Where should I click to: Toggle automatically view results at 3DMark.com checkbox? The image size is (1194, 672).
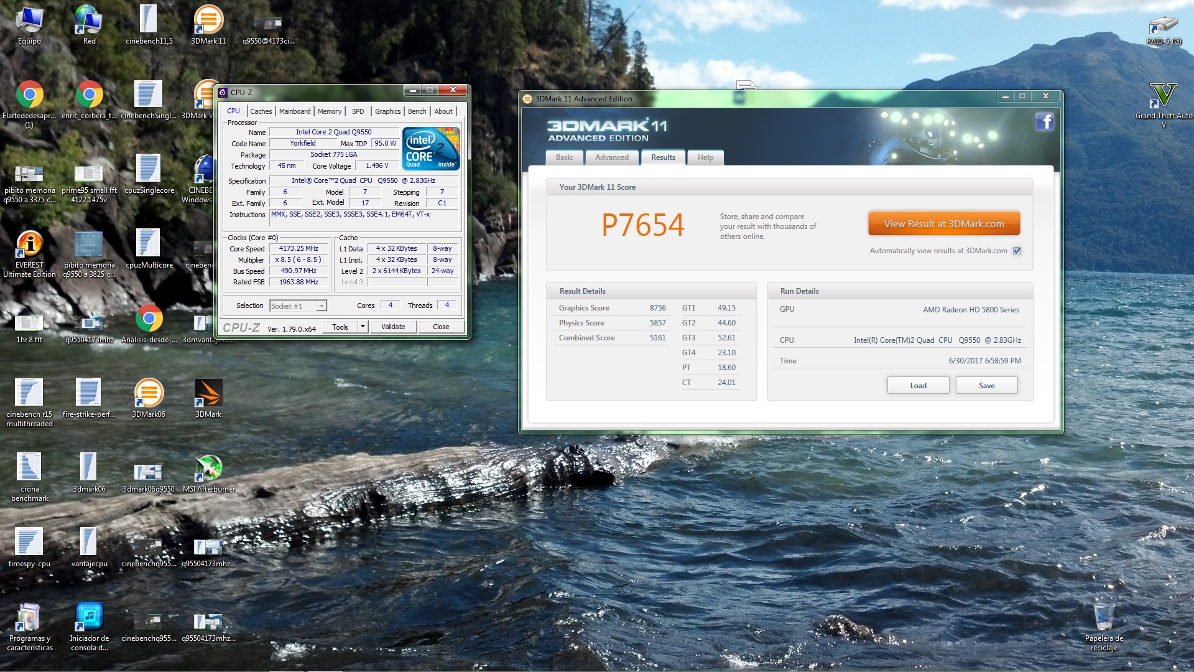coord(1017,251)
